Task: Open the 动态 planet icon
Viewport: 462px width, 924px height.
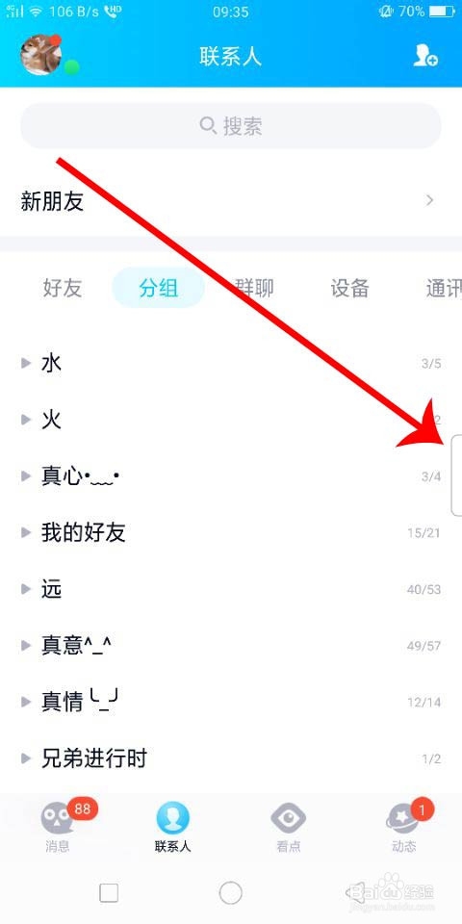Action: pyautogui.click(x=403, y=818)
